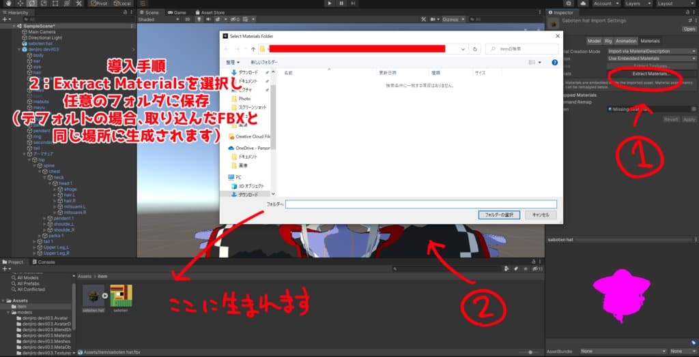Switch to the Project tab
This screenshot has height=357, width=699.
pyautogui.click(x=14, y=262)
